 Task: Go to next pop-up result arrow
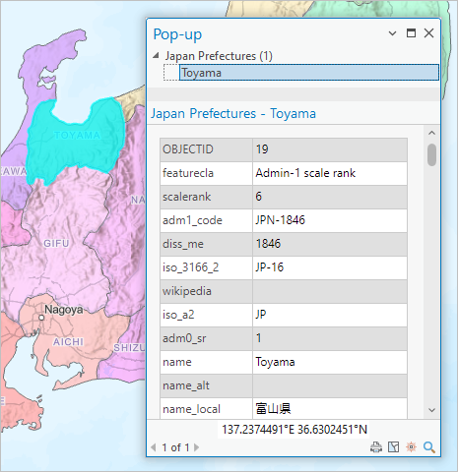coord(196,447)
